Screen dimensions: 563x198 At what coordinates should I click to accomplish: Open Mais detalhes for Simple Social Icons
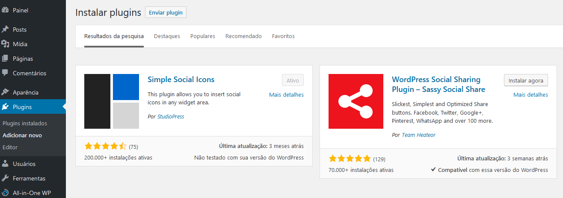286,95
